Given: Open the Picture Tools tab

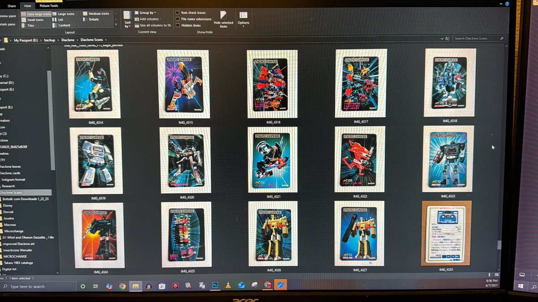Looking at the screenshot, I should pos(49,6).
